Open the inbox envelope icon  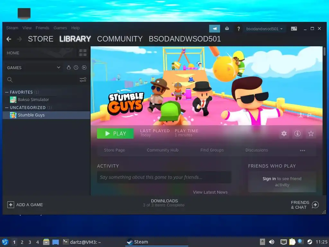pos(227,28)
